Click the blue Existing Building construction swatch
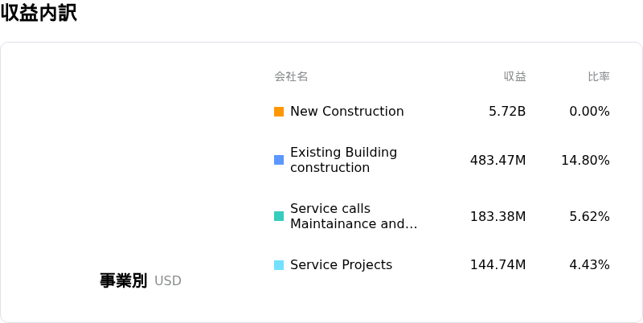 click(279, 160)
